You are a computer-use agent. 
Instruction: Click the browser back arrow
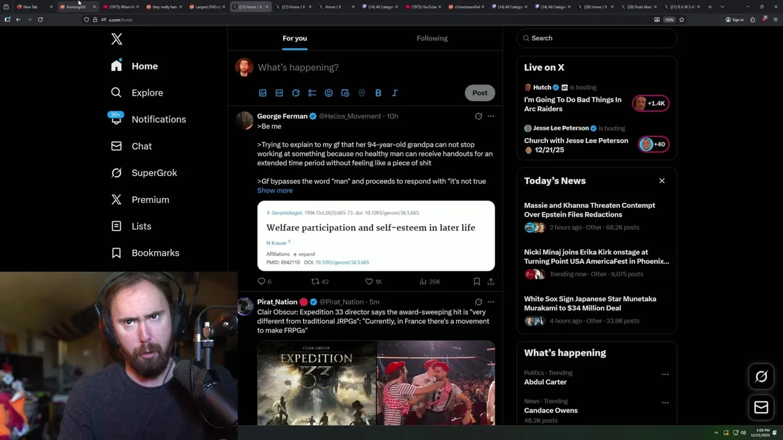(18, 20)
